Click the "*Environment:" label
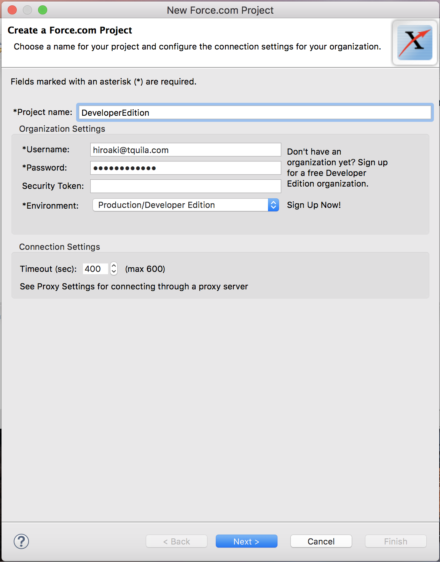Viewport: 440px width, 562px height. pyautogui.click(x=50, y=206)
